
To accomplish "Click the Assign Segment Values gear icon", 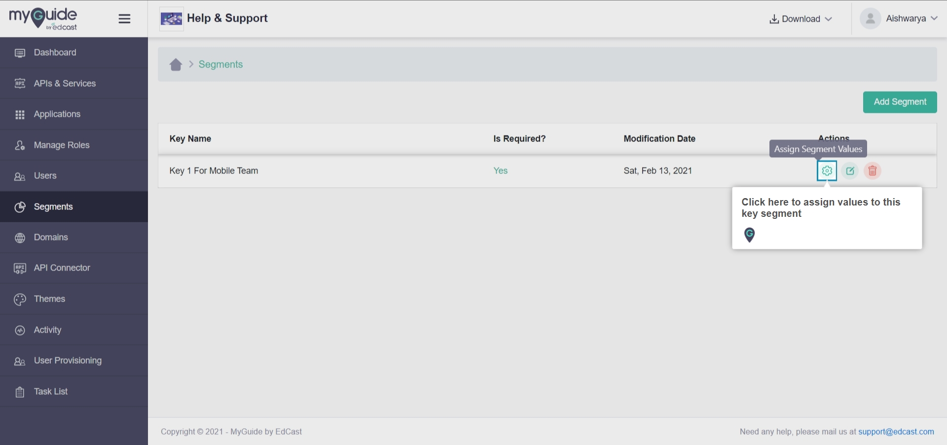I will click(827, 171).
